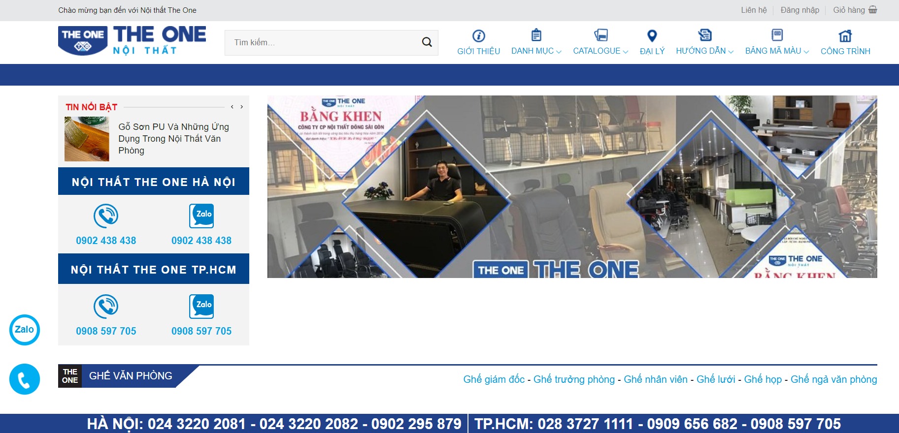Click the search magnifier icon
Viewport: 899px width, 433px height.
coord(427,42)
